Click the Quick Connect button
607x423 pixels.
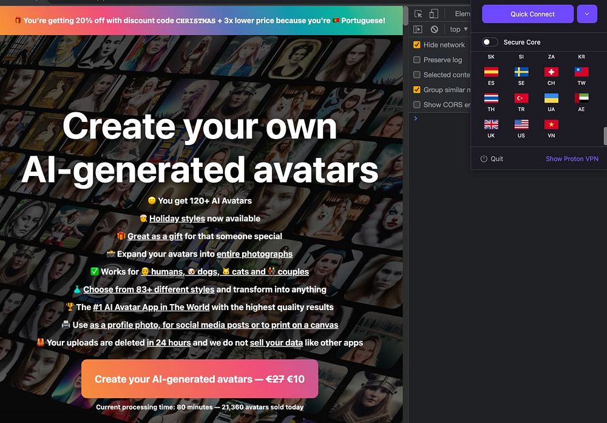(x=527, y=14)
